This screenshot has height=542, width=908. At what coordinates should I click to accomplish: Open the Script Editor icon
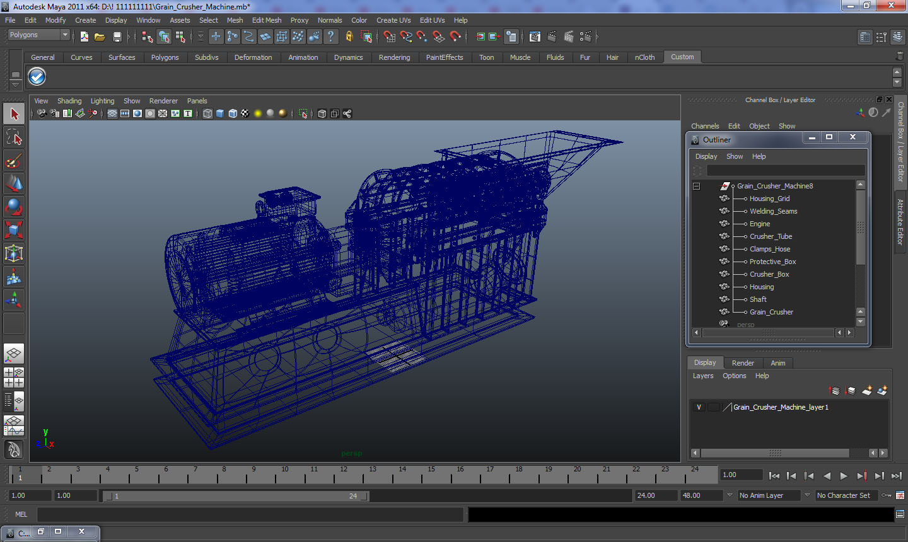(900, 514)
